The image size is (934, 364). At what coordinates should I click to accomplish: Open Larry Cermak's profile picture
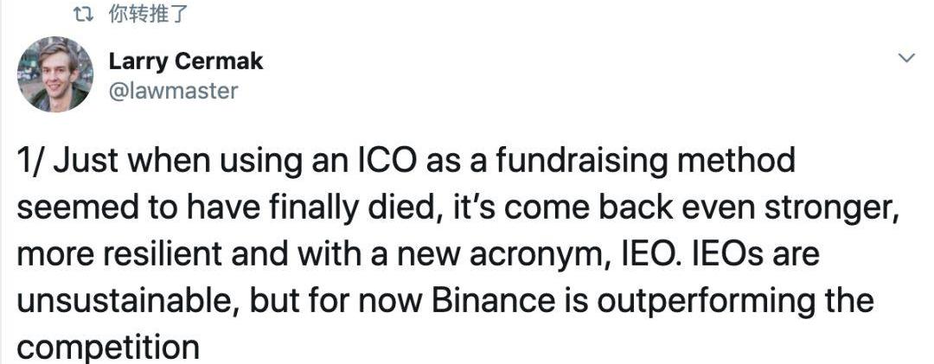coord(55,74)
